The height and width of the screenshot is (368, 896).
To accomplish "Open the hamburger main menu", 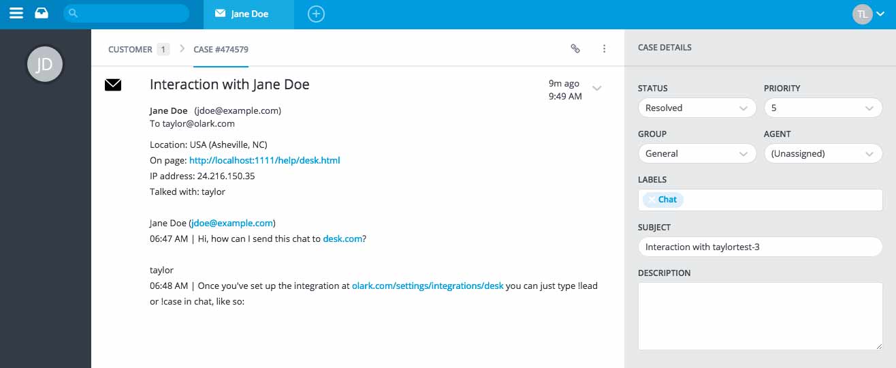I will [x=16, y=14].
